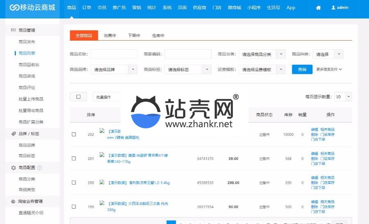Image resolution: width=369 pixels, height=224 pixels.
Task: Toggle the select-all checkbox above the table
Action: [x=78, y=97]
